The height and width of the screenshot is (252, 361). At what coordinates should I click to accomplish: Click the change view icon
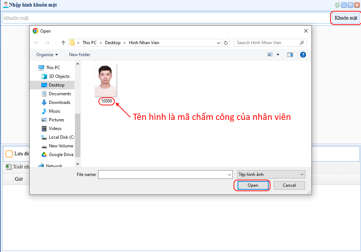[270, 55]
